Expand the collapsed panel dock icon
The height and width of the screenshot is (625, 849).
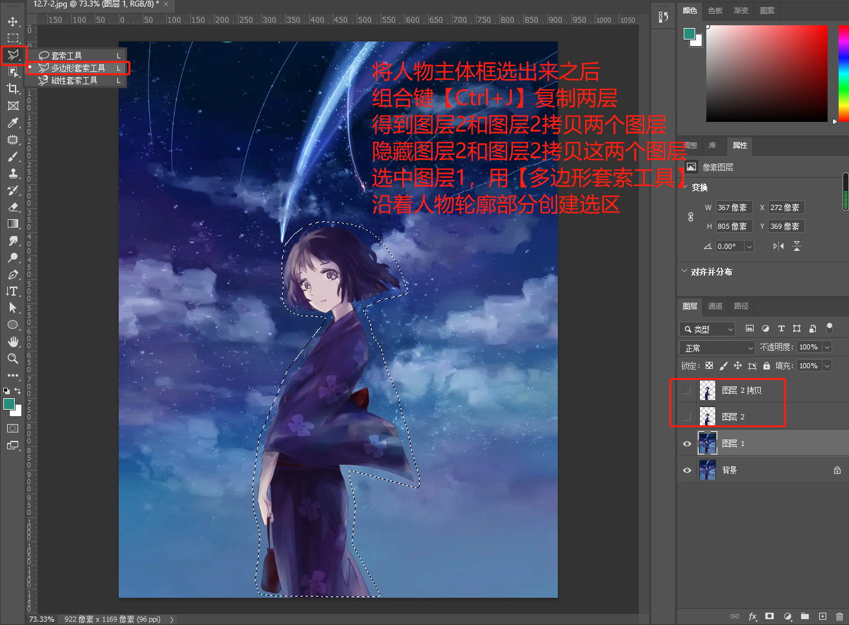point(663,18)
